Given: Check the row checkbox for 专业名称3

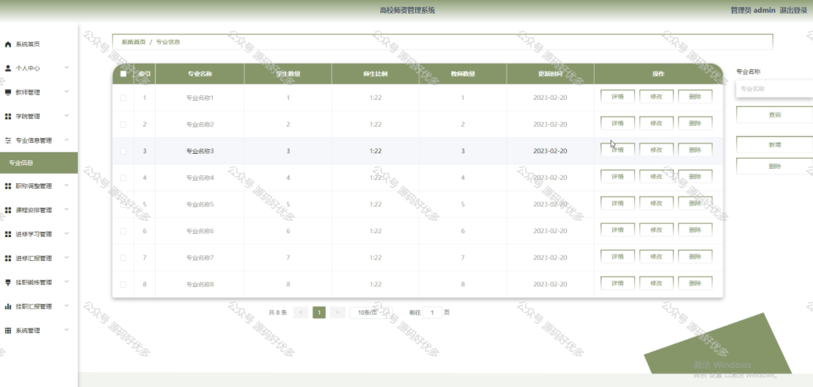Looking at the screenshot, I should tap(123, 151).
